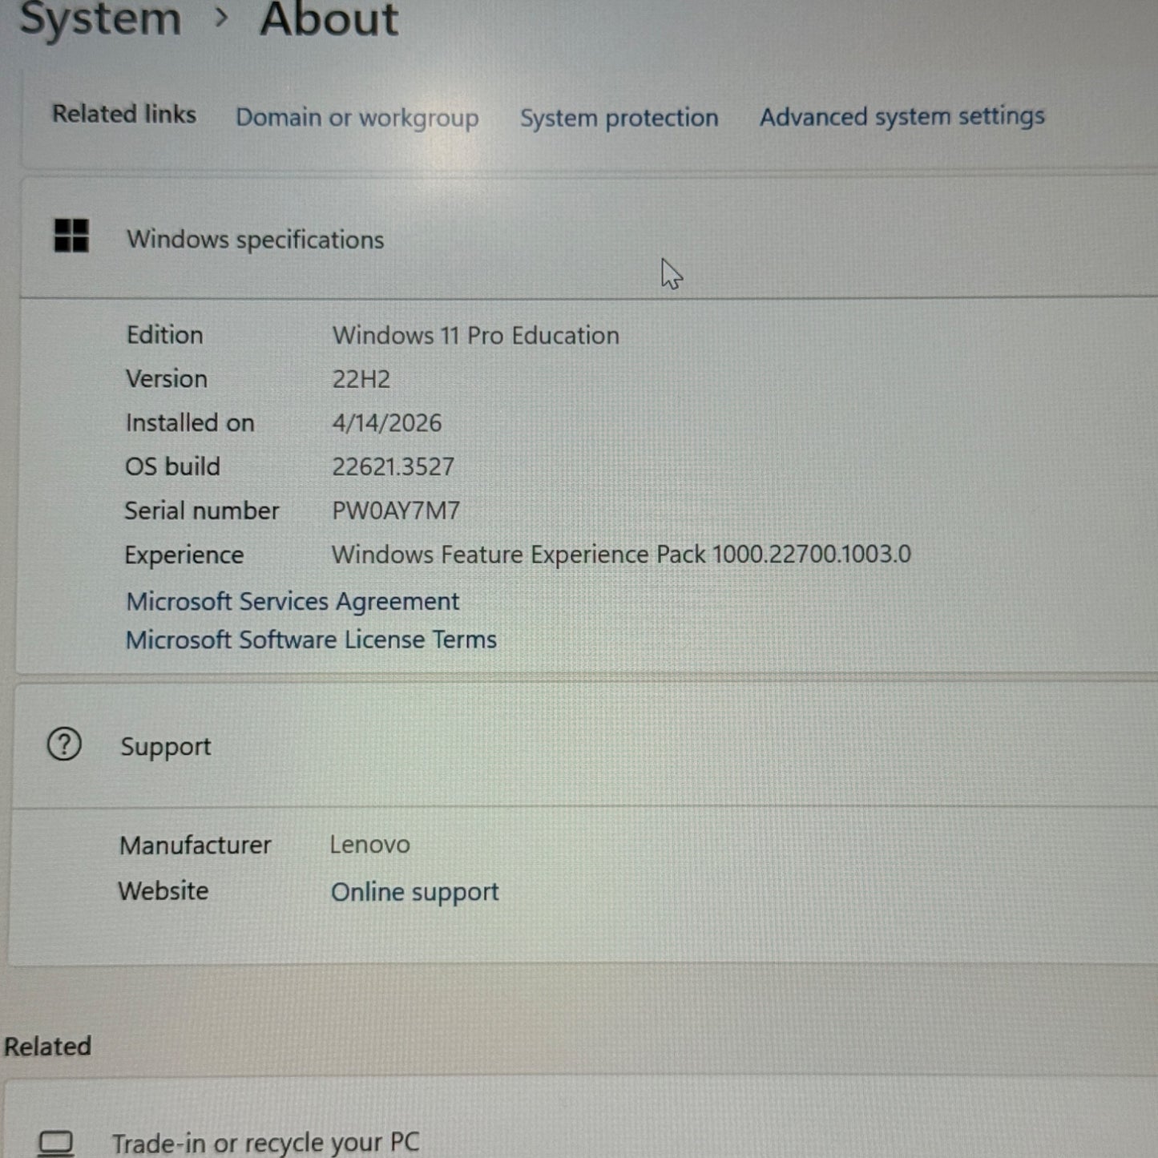Select the version value 22H2

[x=361, y=379]
